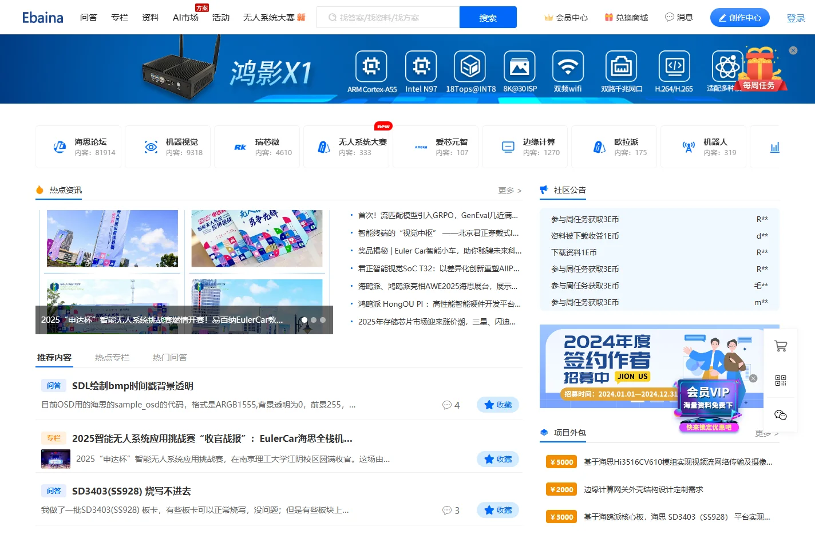The height and width of the screenshot is (534, 815).
Task: Open the shopping cart sidebar icon
Action: point(781,346)
